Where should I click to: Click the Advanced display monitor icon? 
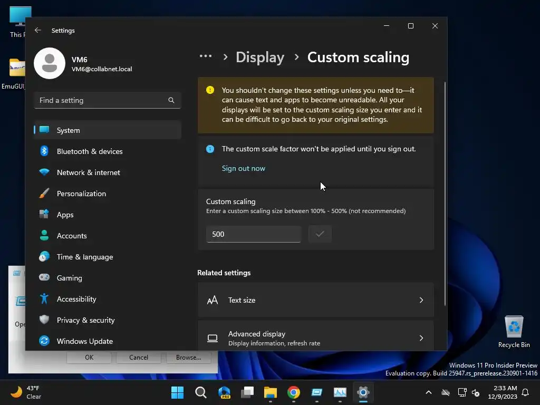213,338
